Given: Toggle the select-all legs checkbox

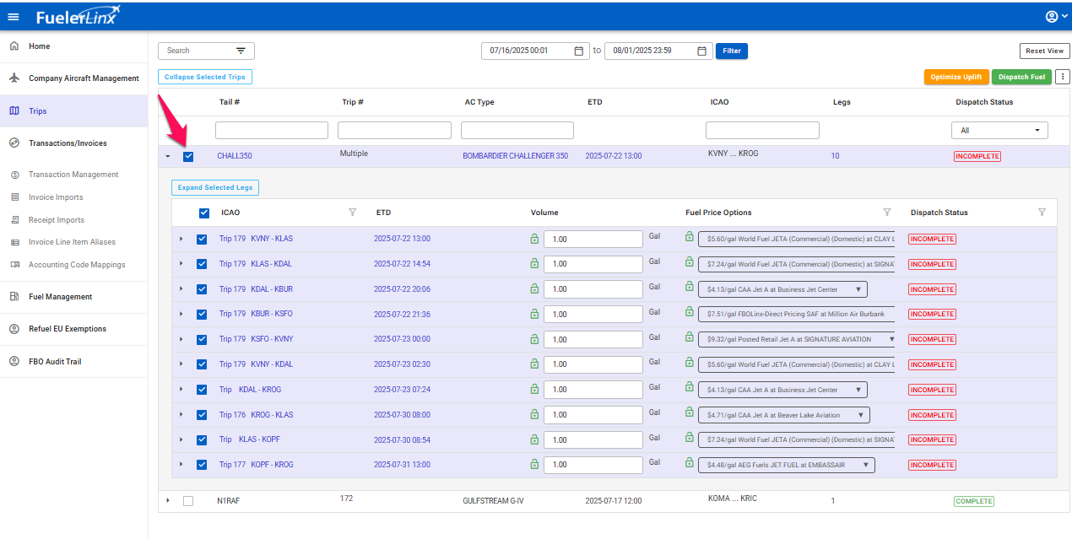Looking at the screenshot, I should [204, 213].
